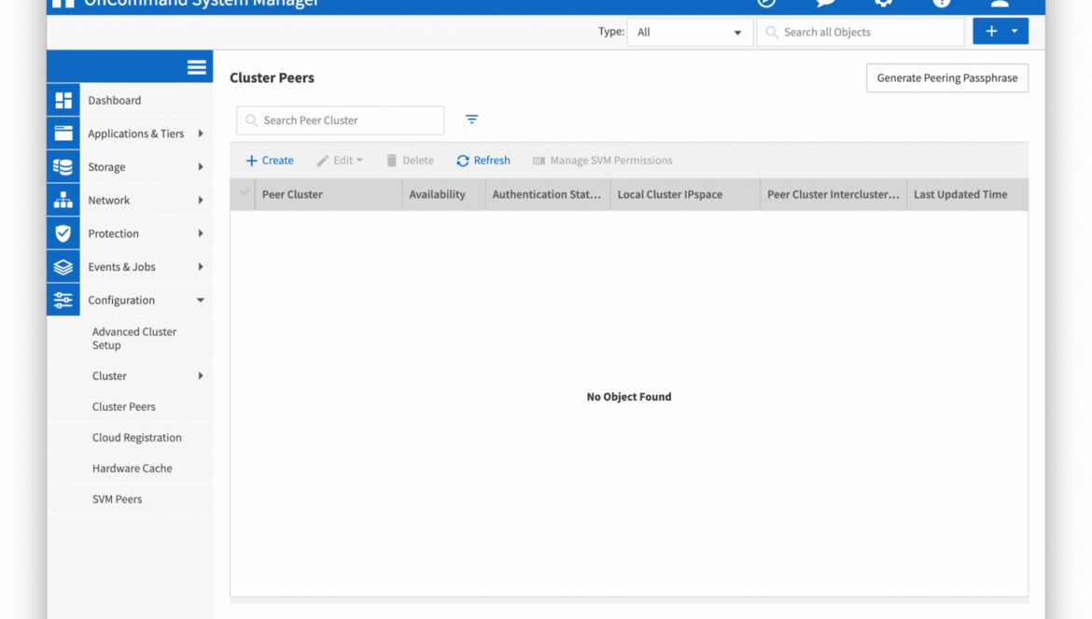Focus the Search all Objects field

pos(861,32)
